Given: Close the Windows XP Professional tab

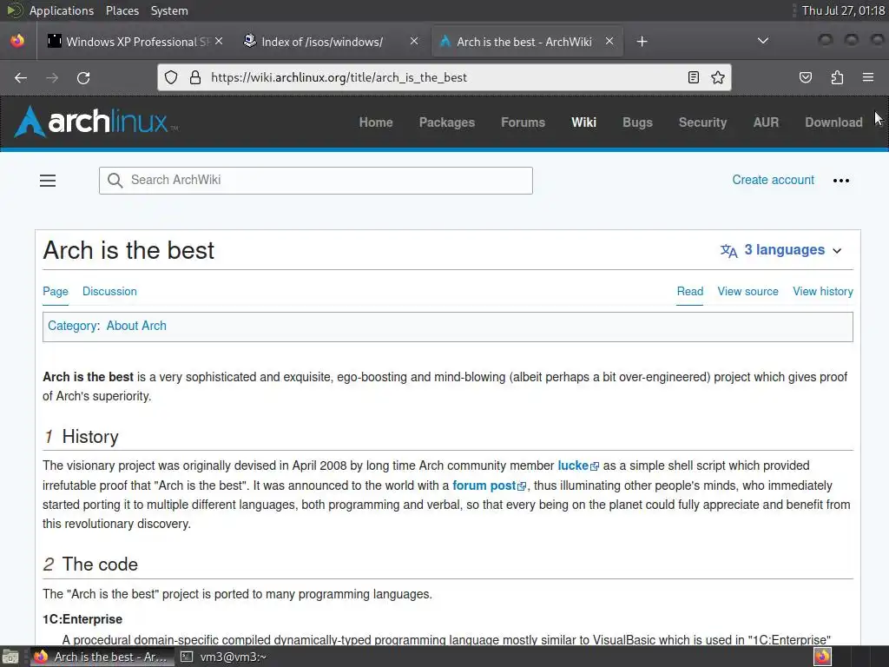Looking at the screenshot, I should pyautogui.click(x=219, y=42).
